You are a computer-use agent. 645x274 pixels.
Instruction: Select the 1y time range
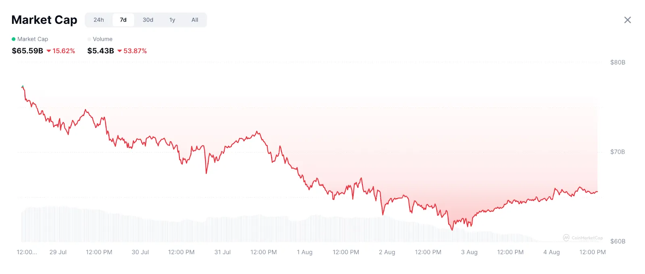(x=172, y=20)
